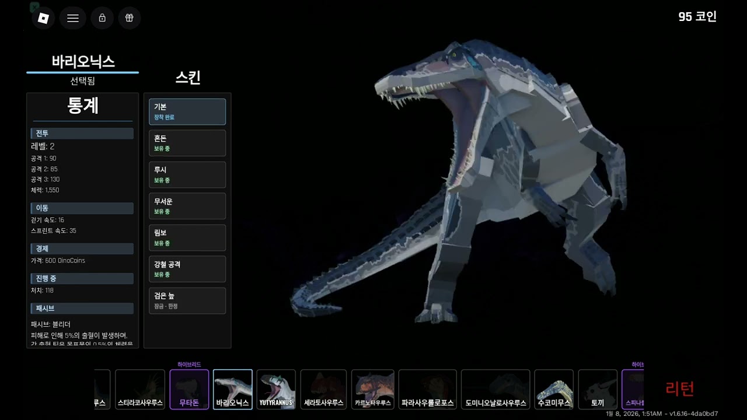Pick the 도미니오날로사우루스 dinosaur card

point(495,389)
